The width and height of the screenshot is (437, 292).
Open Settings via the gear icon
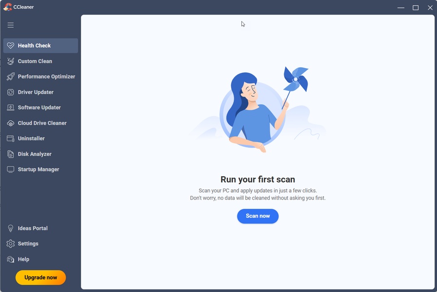coord(11,243)
